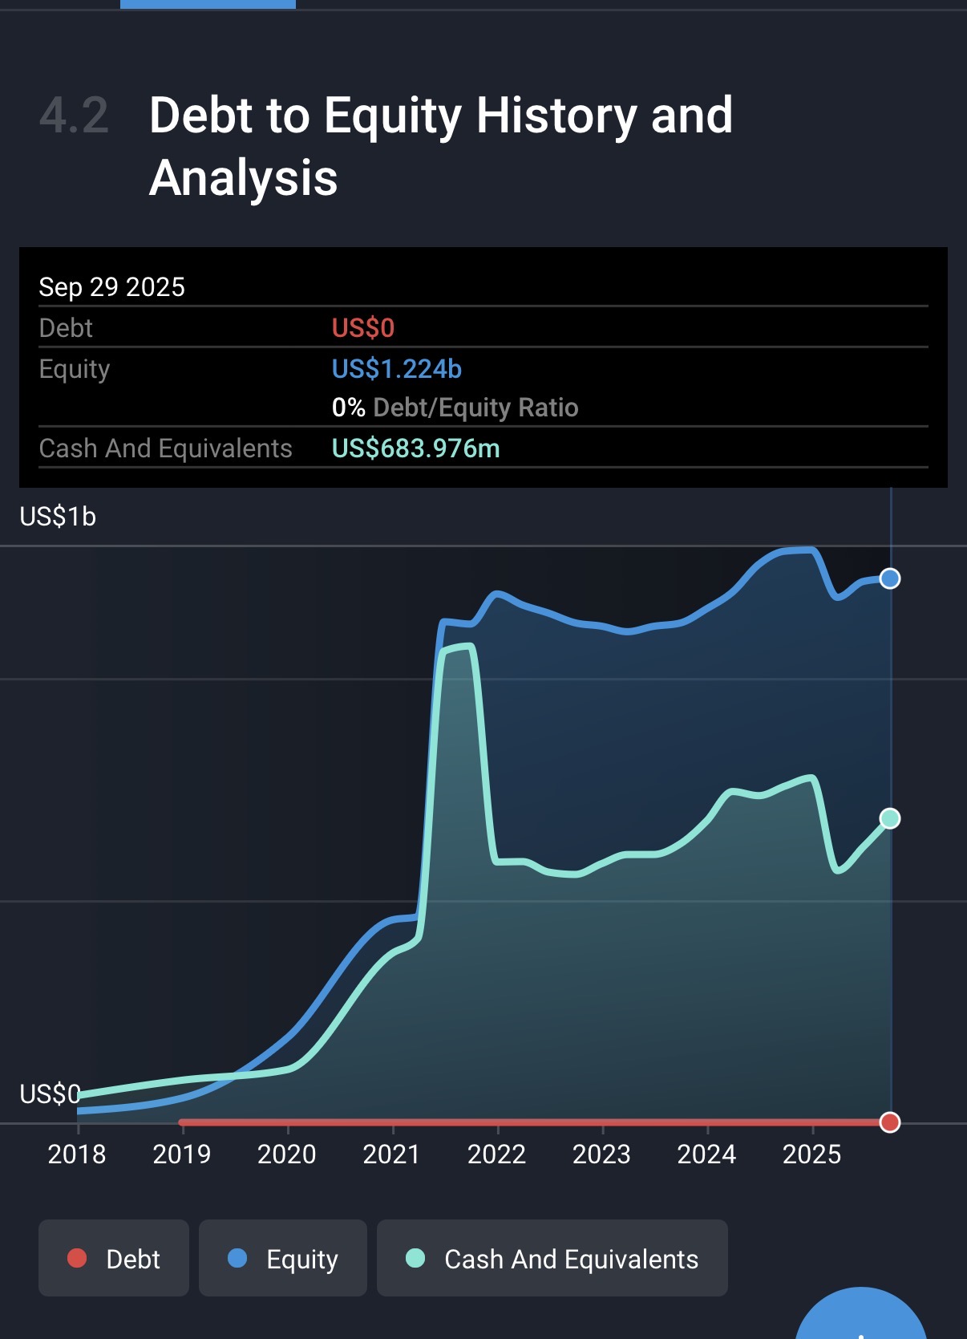Click the 2025 x-axis label
This screenshot has width=967, height=1339.
811,1154
